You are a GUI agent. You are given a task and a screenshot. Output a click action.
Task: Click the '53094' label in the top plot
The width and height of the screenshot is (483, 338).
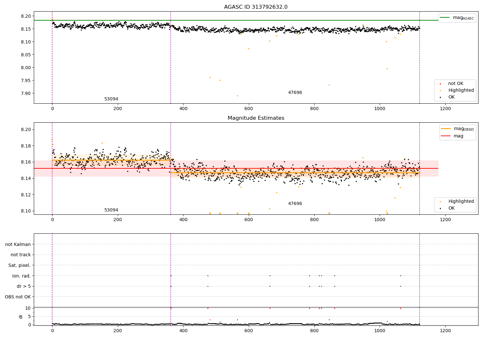[111, 99]
